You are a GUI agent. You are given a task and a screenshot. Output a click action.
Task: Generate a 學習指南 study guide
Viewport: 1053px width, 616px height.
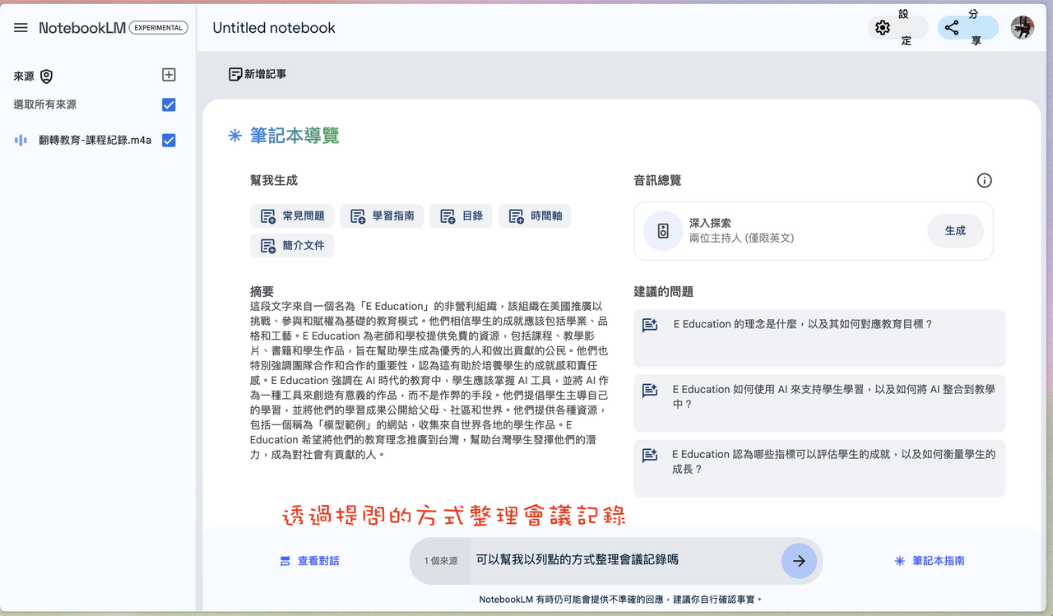coord(383,216)
